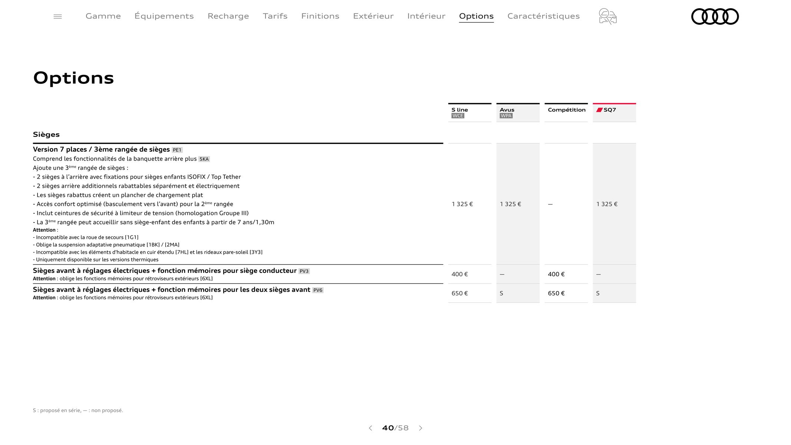Click 'Sièges avant... pour les deux sièges avant' title
This screenshot has height=445, width=791.
tap(171, 290)
